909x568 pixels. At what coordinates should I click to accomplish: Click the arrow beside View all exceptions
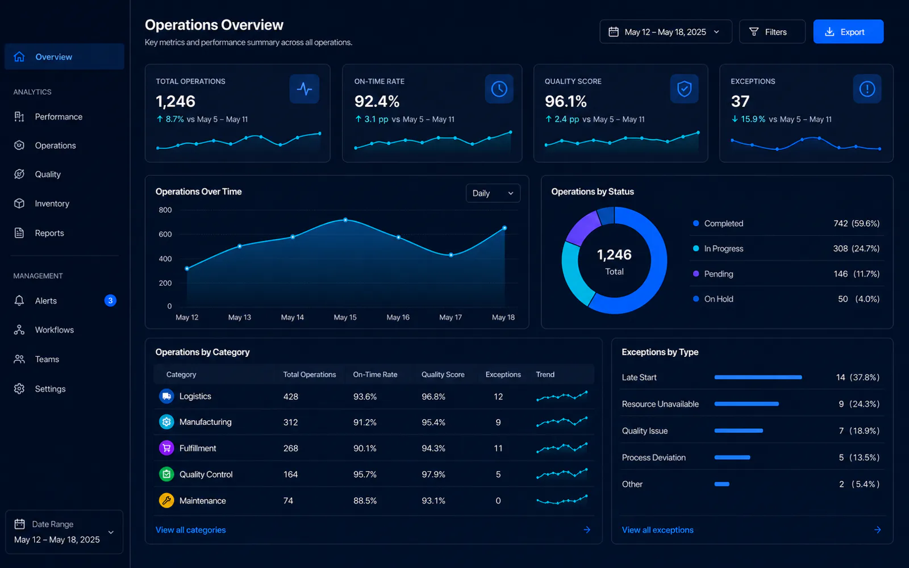click(878, 530)
